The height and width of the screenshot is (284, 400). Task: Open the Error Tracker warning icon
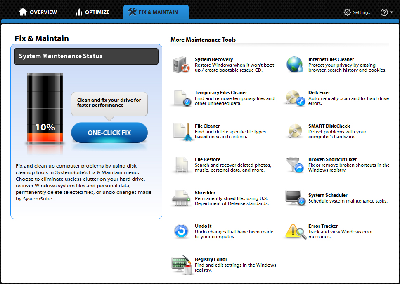[x=295, y=231]
